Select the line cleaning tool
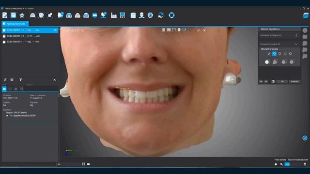 [x=269, y=54]
